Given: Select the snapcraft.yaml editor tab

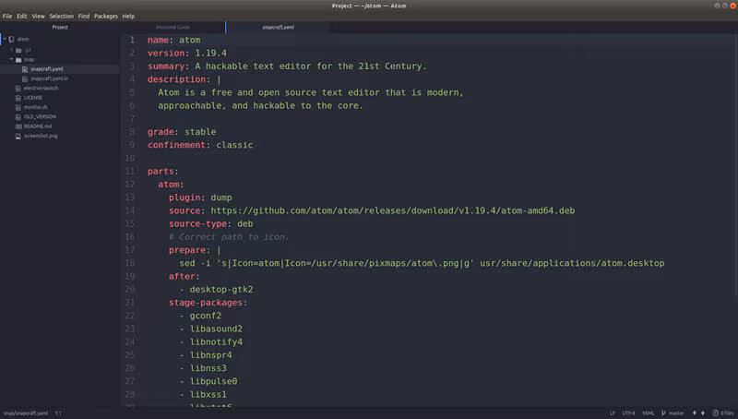Looking at the screenshot, I should [279, 28].
